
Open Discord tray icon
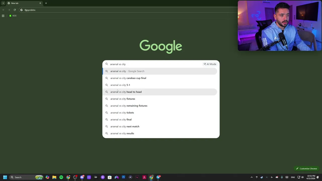pyautogui.click(x=277, y=177)
